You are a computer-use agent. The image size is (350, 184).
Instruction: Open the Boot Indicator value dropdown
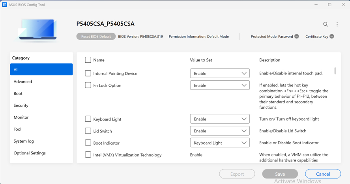click(x=220, y=143)
